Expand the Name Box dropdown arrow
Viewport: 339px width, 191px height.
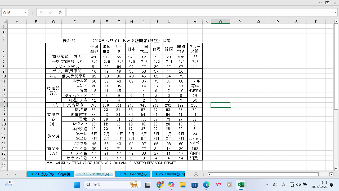click(26, 12)
